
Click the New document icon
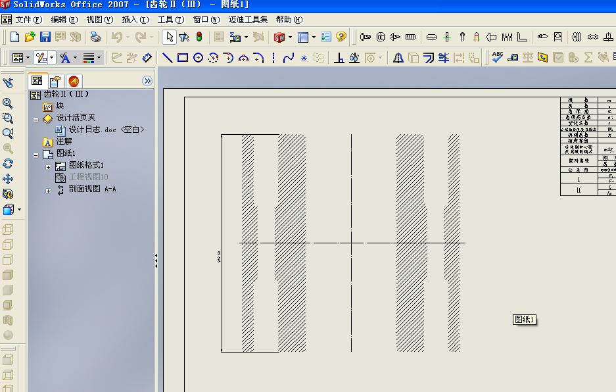tap(14, 37)
